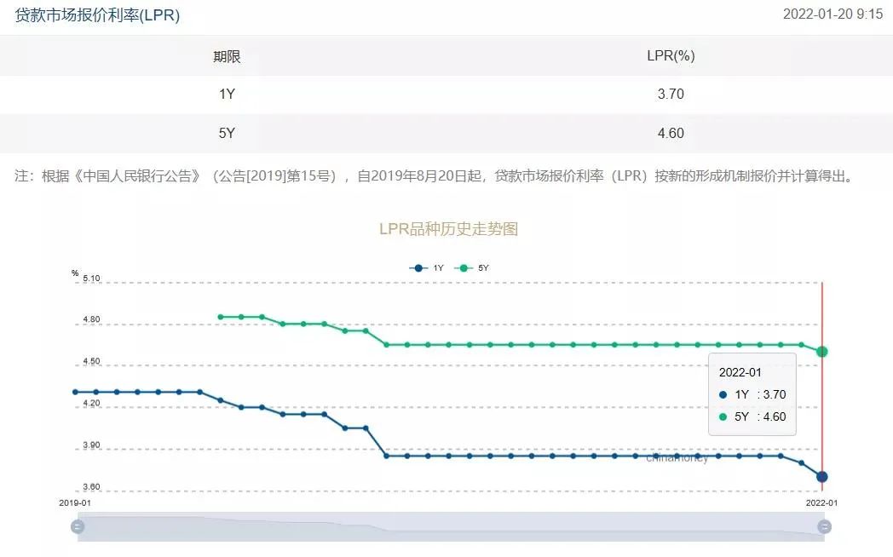
Task: Click the right zoom slider handle
Action: click(824, 527)
